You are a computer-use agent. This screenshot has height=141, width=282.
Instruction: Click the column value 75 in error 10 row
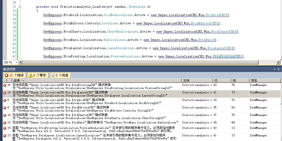[233, 115]
